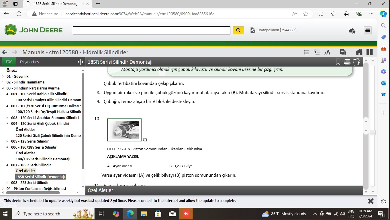Click the cloud offline status icon

tap(352, 31)
